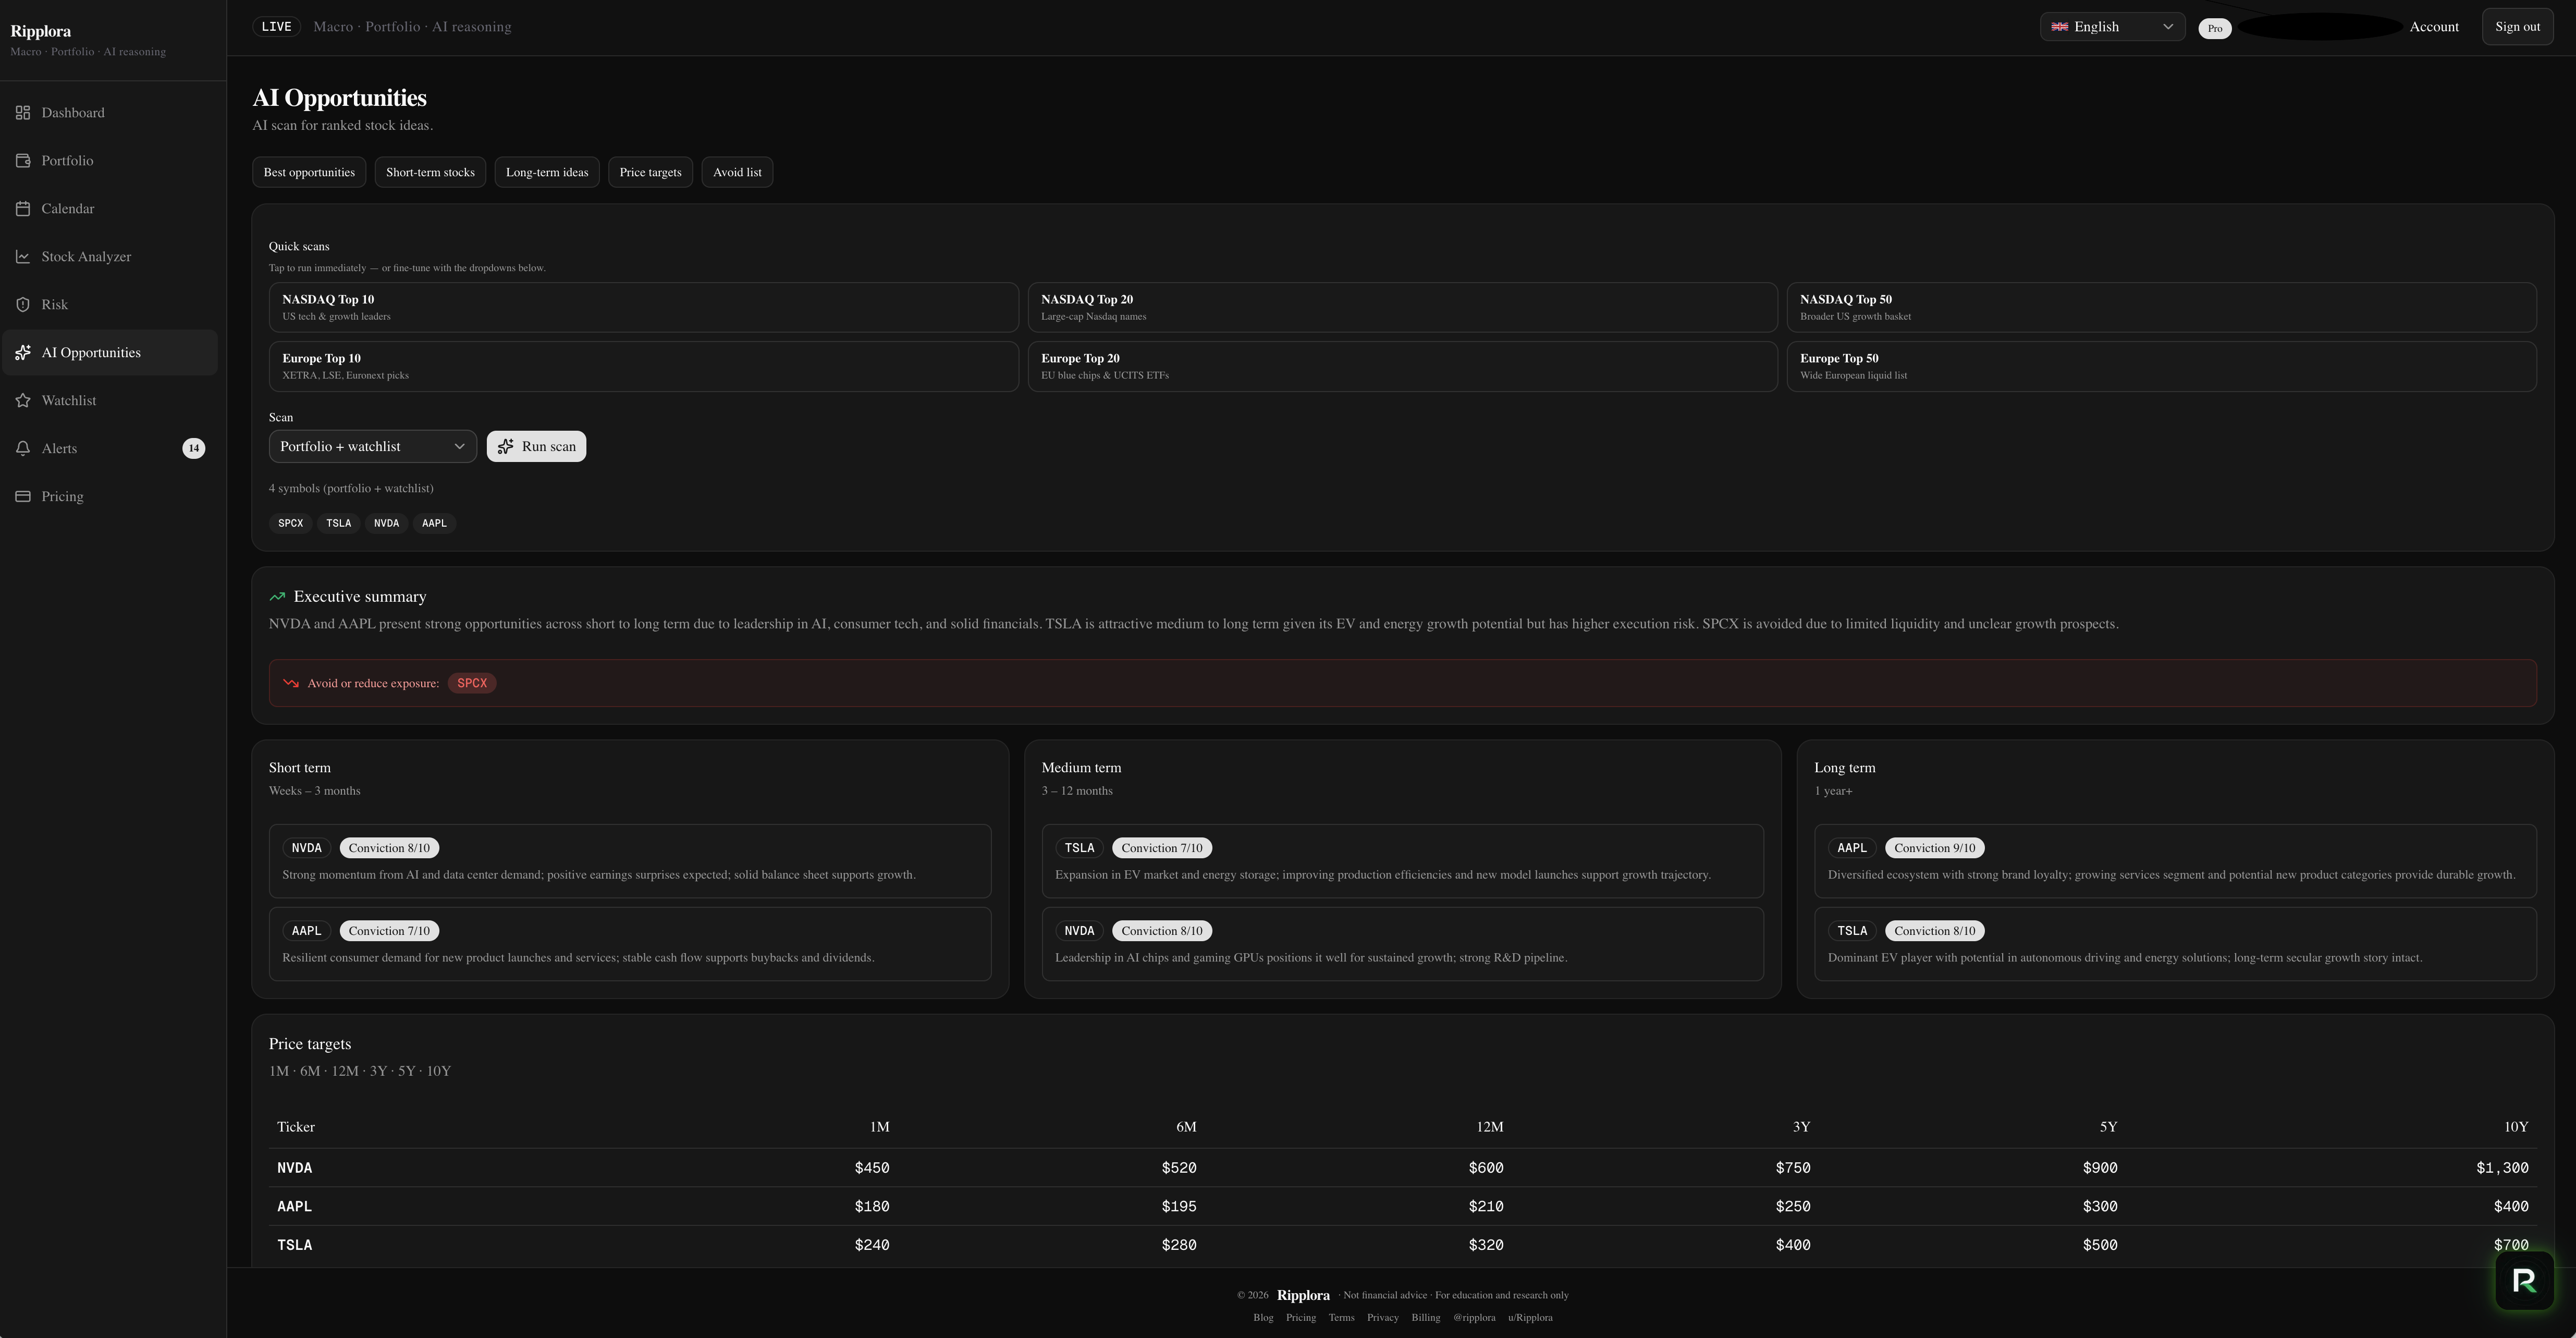Click the Stock Analyzer chart icon
The width and height of the screenshot is (2576, 1338).
(x=23, y=256)
